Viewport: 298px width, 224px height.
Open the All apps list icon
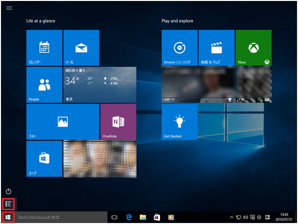8,204
